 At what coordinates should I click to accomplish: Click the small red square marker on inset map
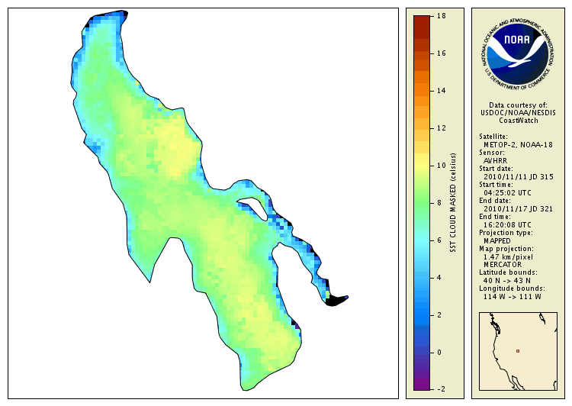coord(518,351)
